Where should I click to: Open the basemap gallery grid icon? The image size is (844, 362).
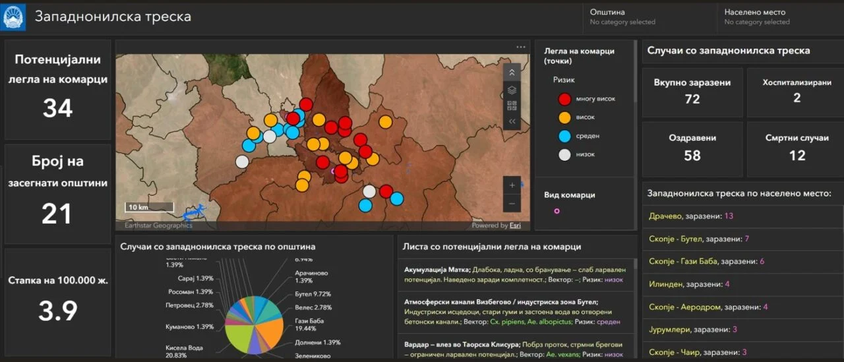(512, 106)
